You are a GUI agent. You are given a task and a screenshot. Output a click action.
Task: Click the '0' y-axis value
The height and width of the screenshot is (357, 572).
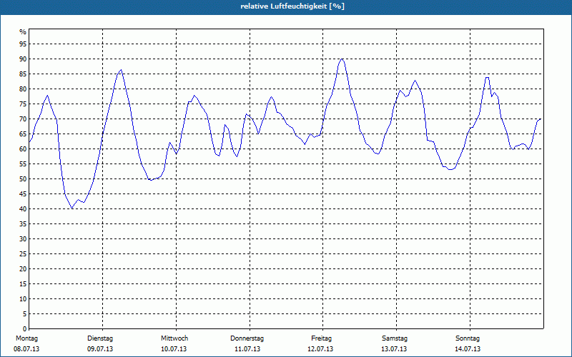(25, 328)
